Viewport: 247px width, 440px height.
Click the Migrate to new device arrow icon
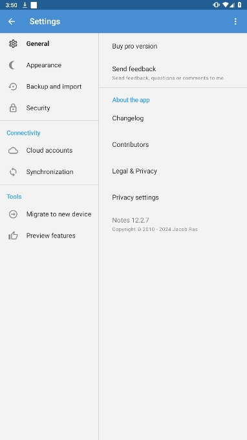coord(13,214)
